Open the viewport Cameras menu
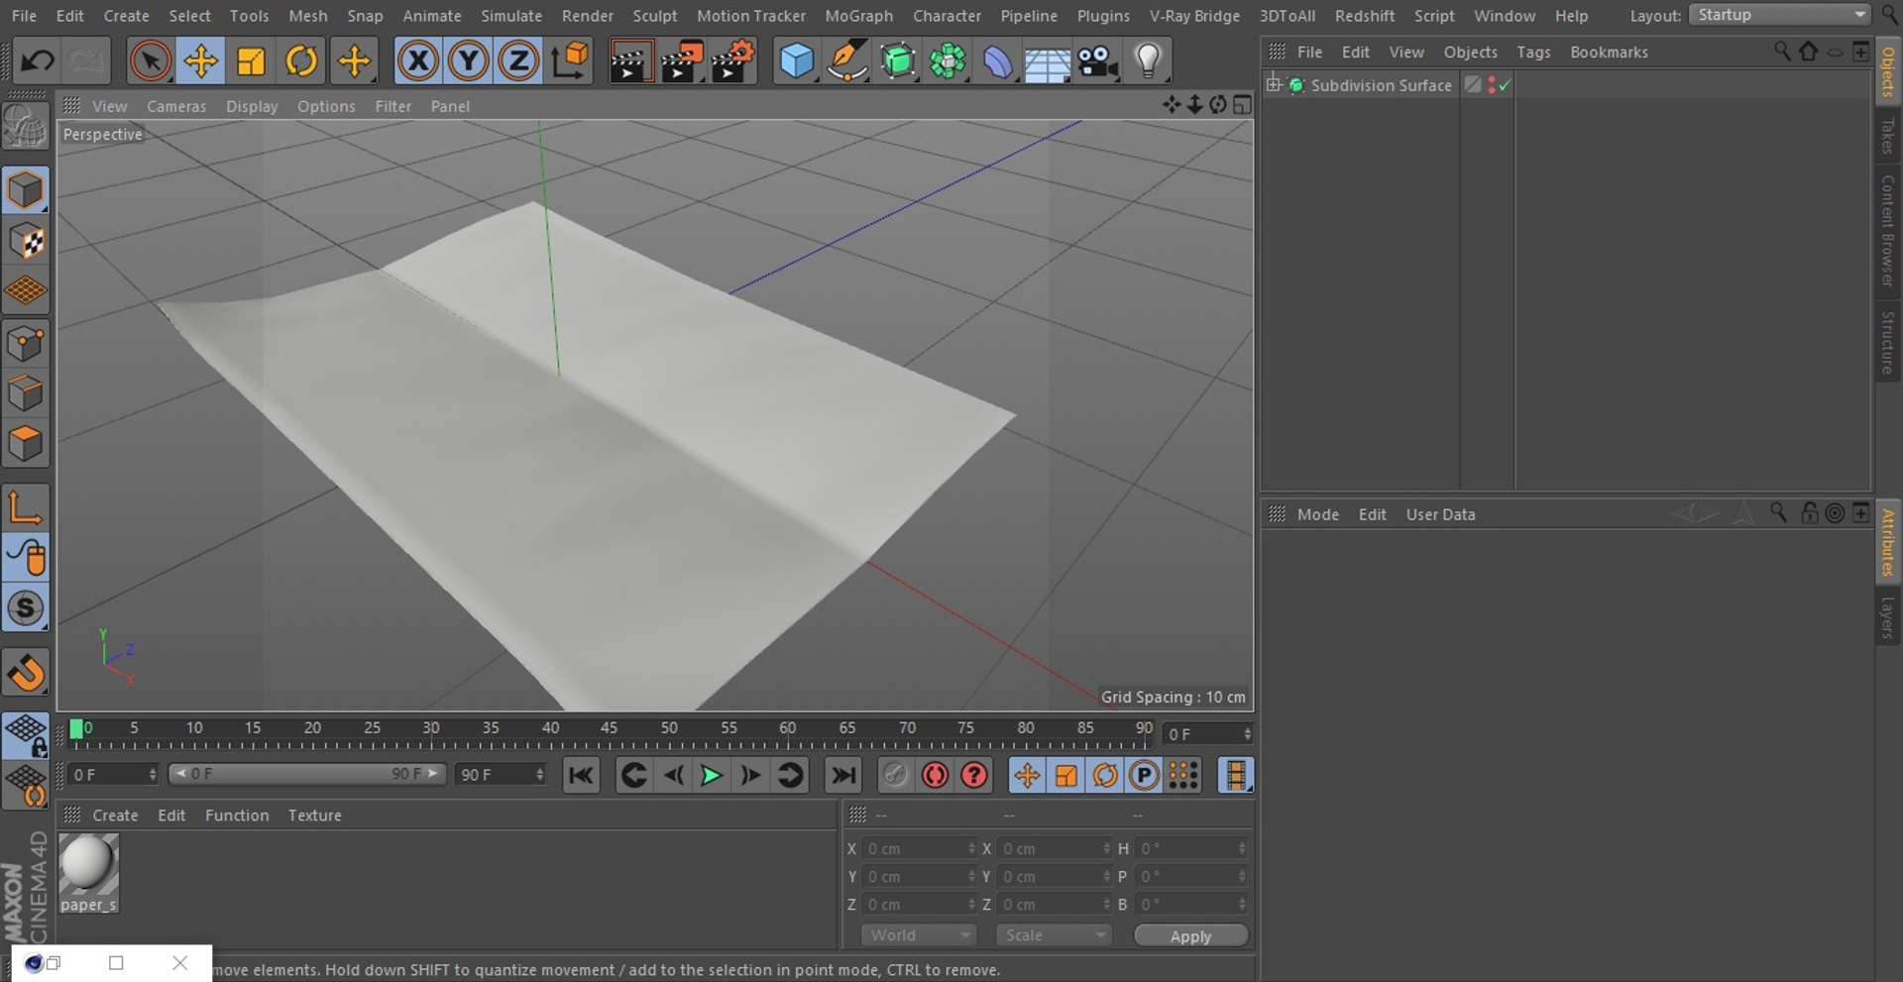Viewport: 1903px width, 982px height. point(176,106)
